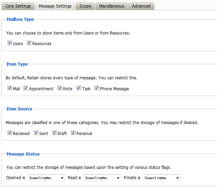Go to the Miscellaneous tab

112,6
